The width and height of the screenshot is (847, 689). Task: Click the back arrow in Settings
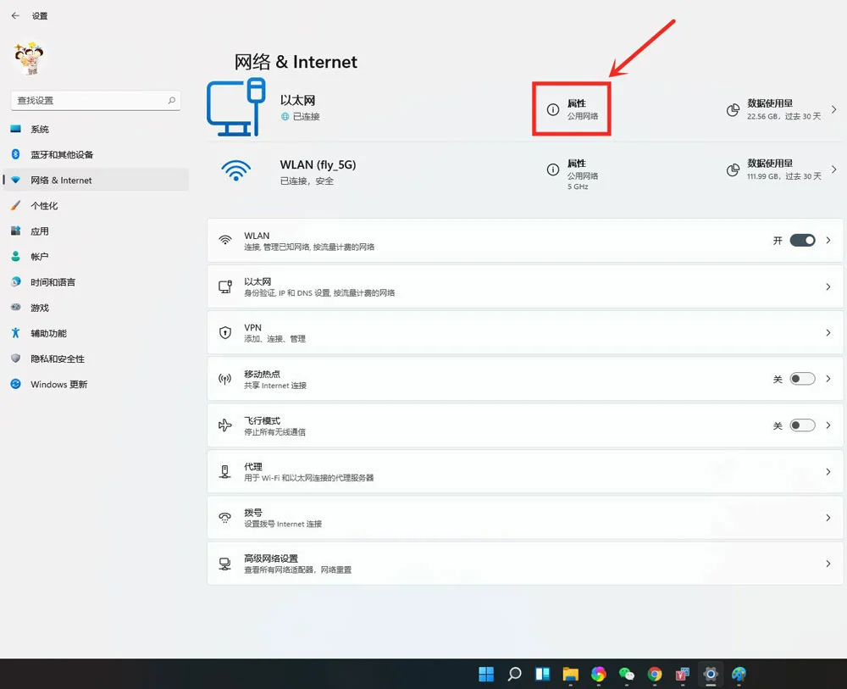[x=15, y=15]
